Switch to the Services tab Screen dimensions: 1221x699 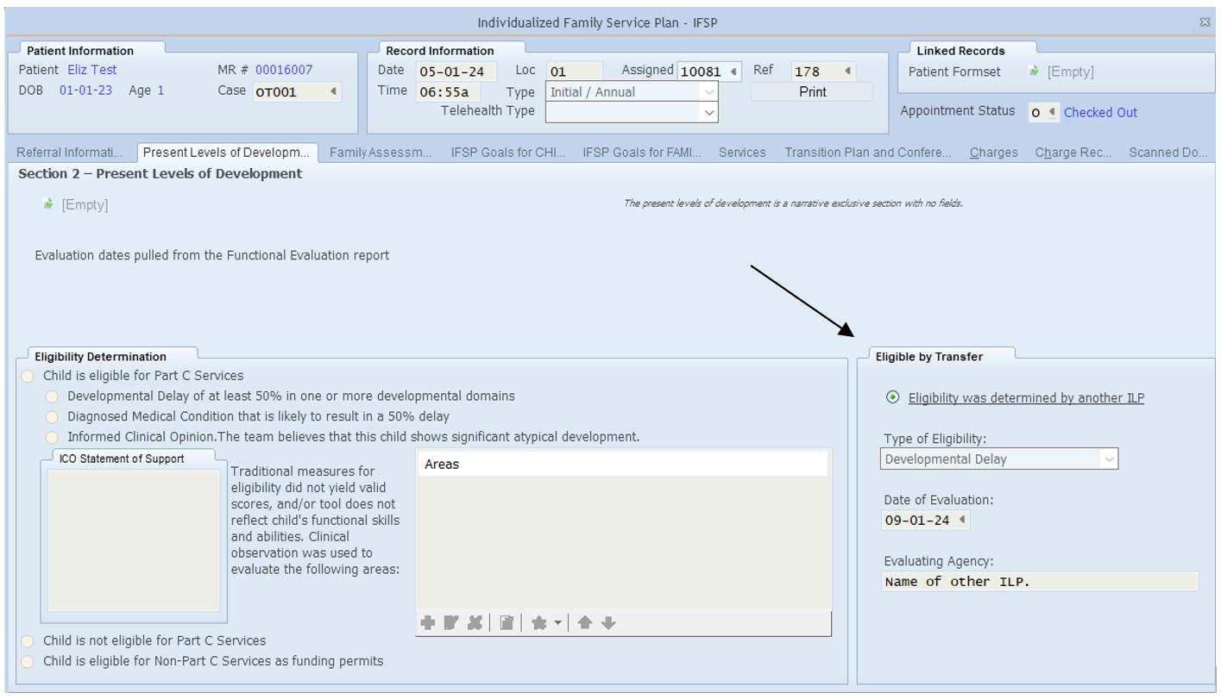(x=741, y=153)
